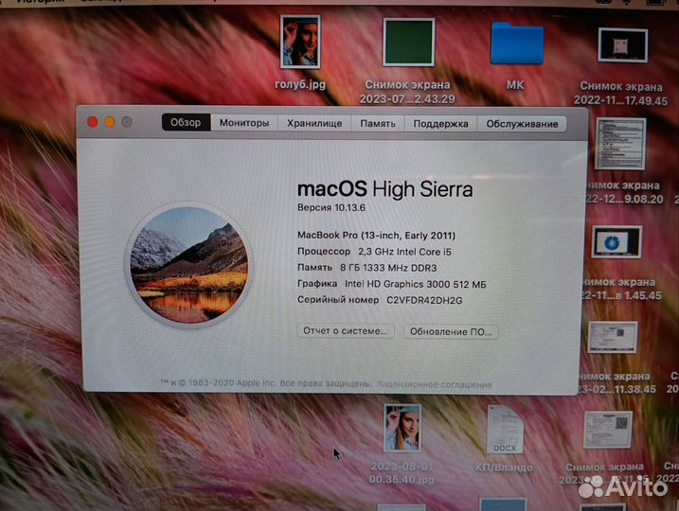
Task: Select the голуб.jpg desktop file
Action: [x=300, y=43]
